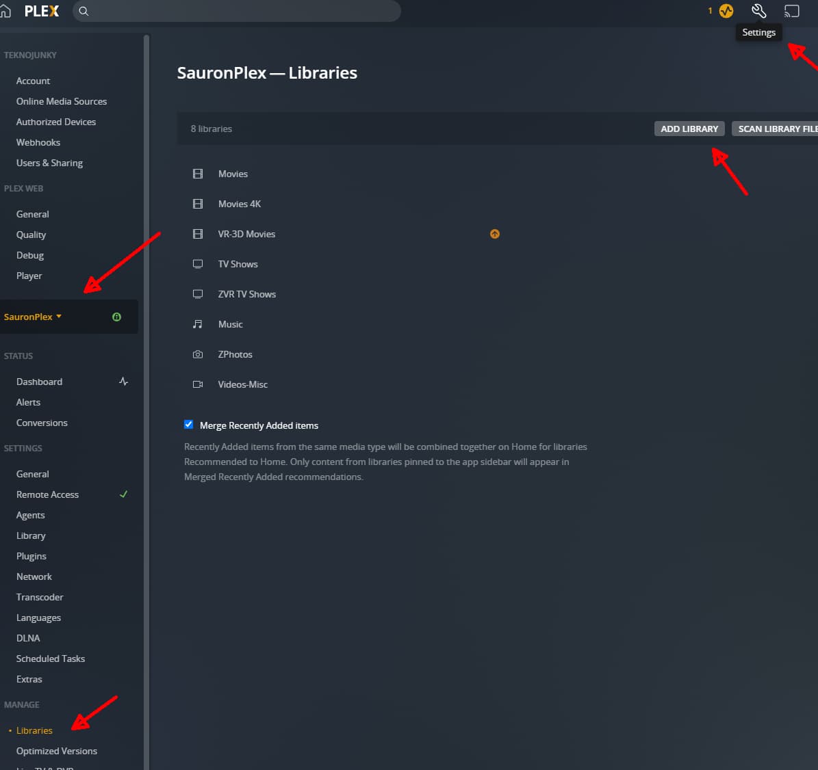Click the film icon beside Movies 4K

(198, 204)
